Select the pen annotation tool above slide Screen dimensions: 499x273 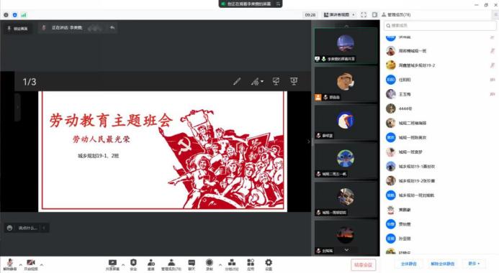pyautogui.click(x=237, y=82)
